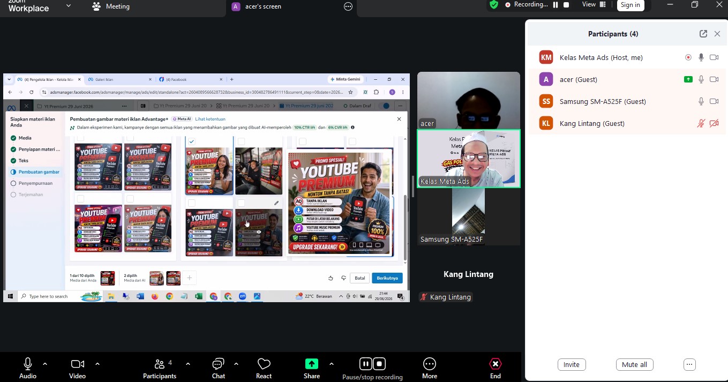
Task: Open the Zoom Workplace dropdown chevron
Action: point(69,6)
